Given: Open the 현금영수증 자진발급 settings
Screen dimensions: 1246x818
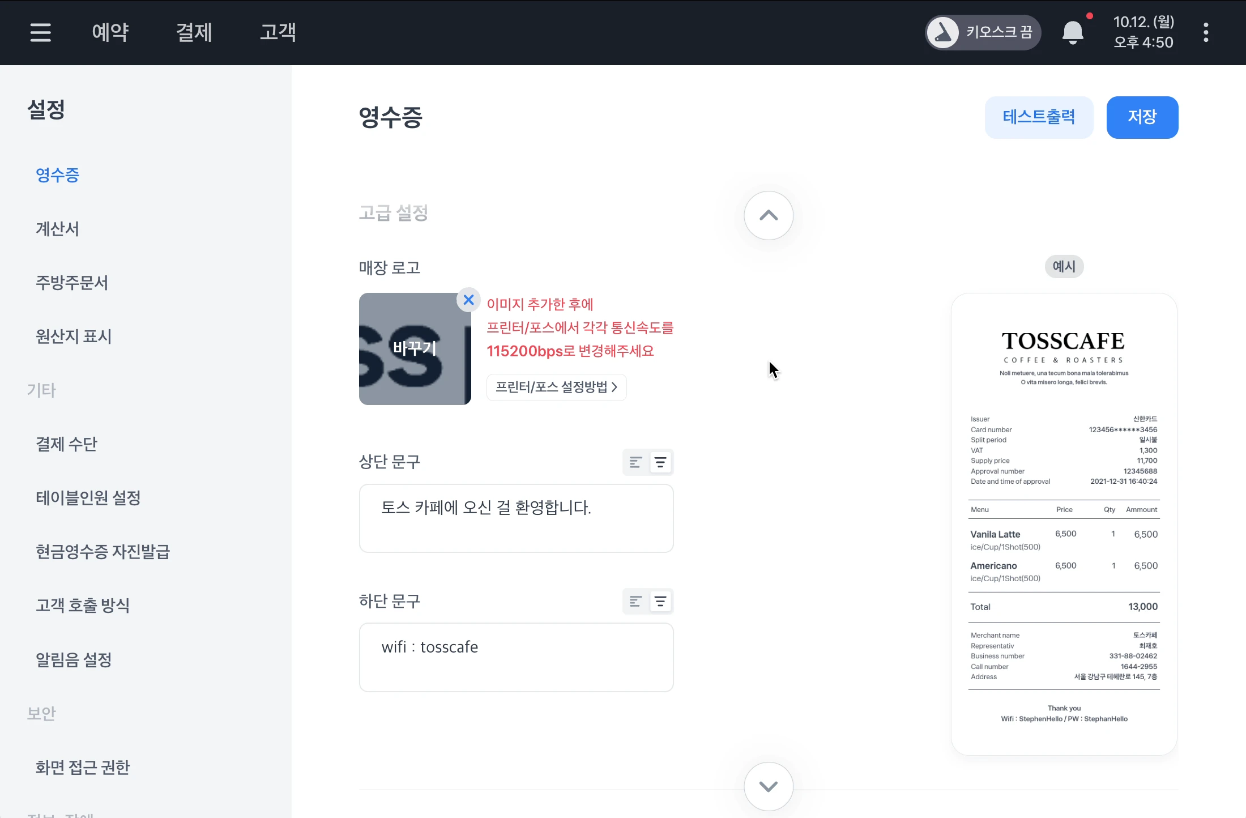Looking at the screenshot, I should (x=103, y=551).
